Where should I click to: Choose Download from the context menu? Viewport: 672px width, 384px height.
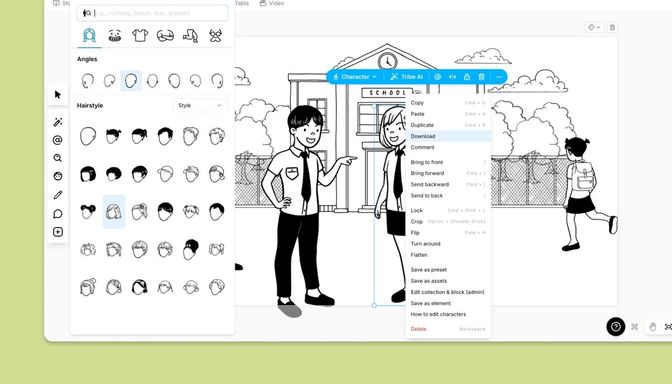pos(448,136)
